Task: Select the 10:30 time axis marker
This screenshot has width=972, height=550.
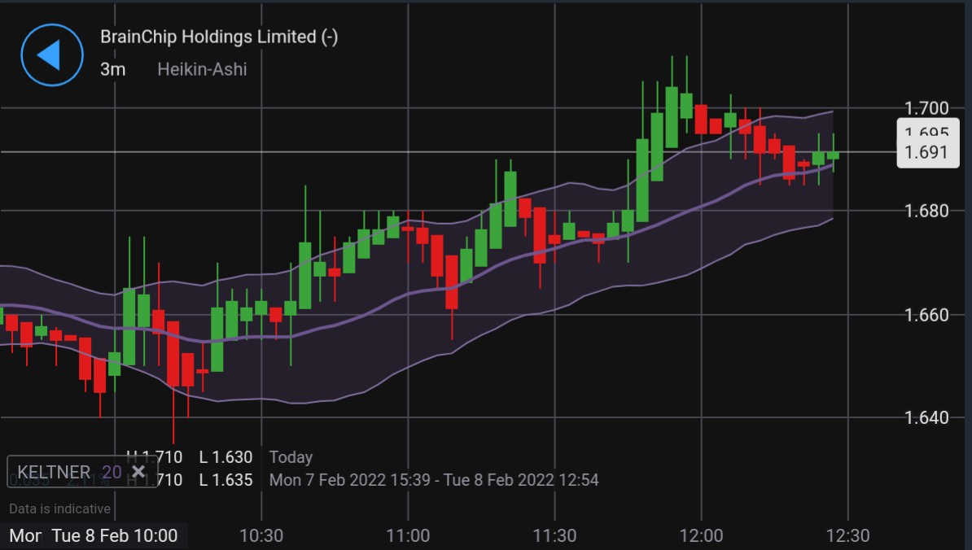Action: pyautogui.click(x=261, y=535)
